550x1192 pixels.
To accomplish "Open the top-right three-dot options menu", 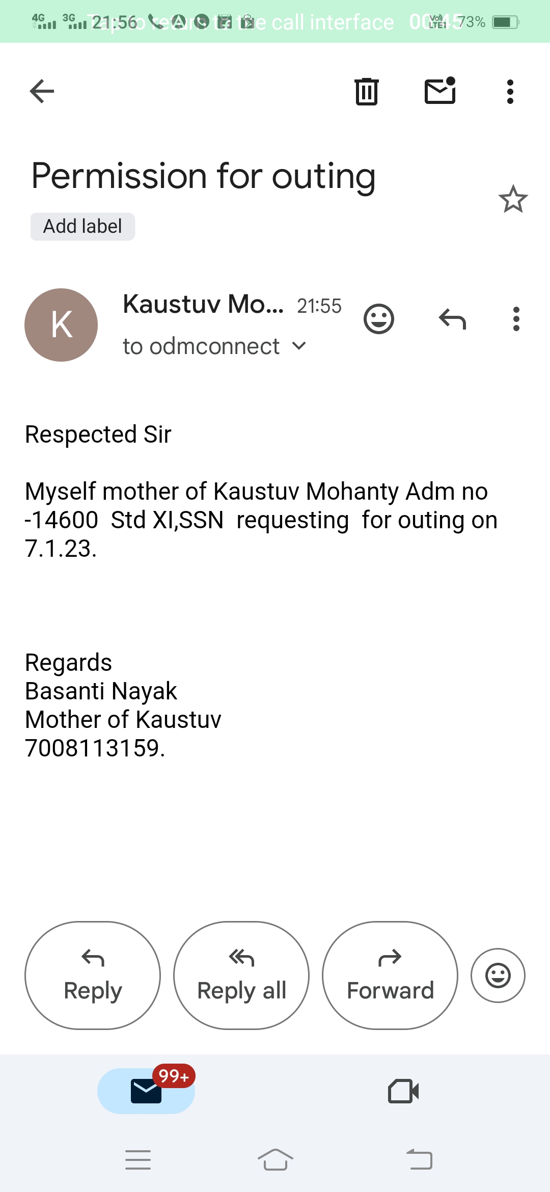I will [510, 92].
